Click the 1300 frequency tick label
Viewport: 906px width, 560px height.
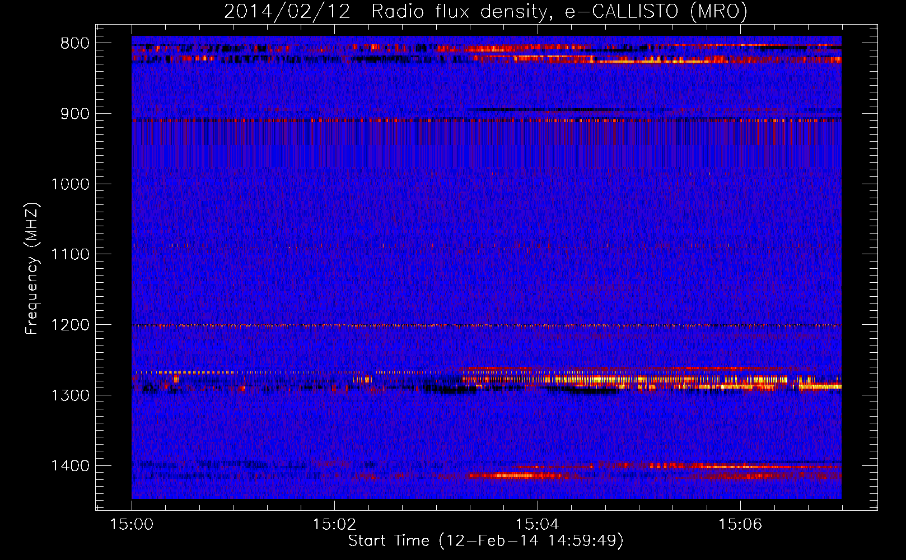coord(71,395)
